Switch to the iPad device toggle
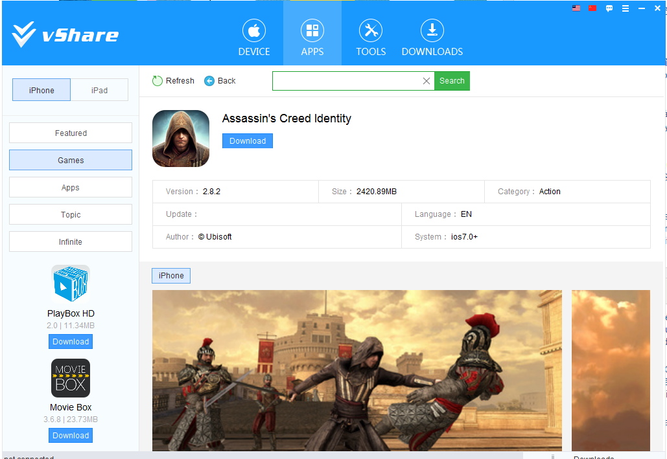 pos(99,90)
